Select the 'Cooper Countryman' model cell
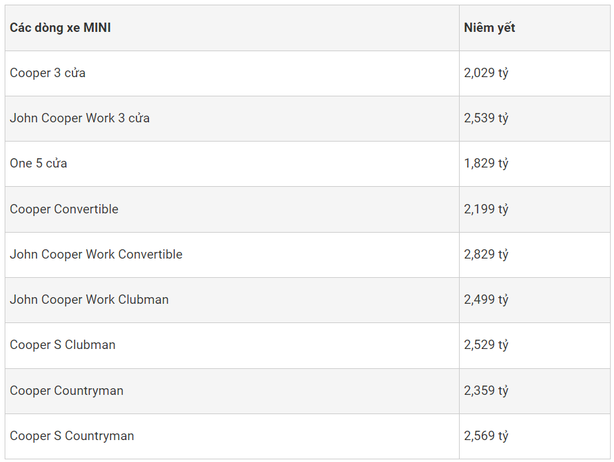The image size is (614, 462). 67,391
